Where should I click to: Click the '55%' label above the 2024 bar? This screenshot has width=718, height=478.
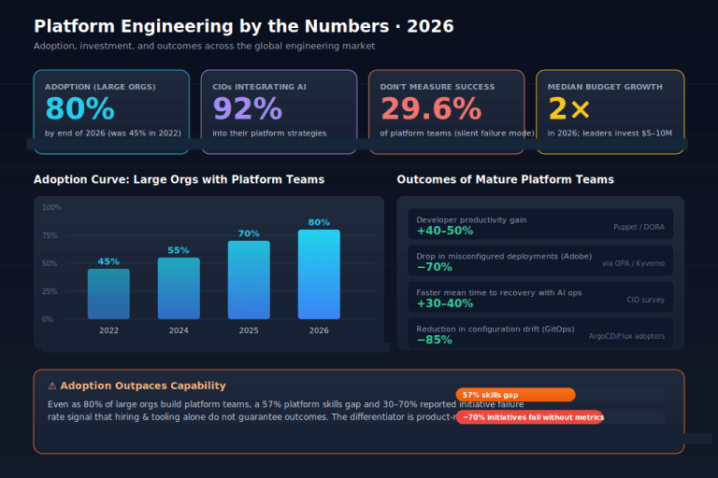click(x=179, y=250)
